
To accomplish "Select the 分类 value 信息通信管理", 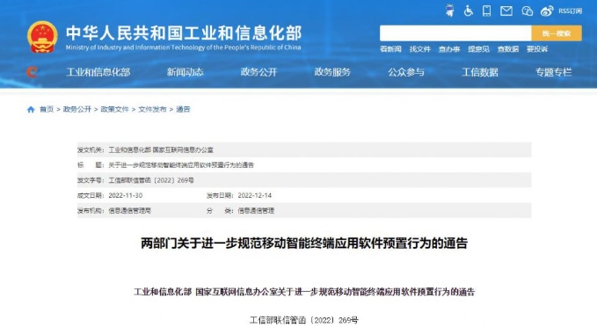I will [256, 211].
